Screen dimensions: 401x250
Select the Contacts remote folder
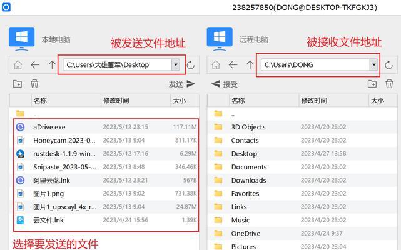tap(302, 140)
